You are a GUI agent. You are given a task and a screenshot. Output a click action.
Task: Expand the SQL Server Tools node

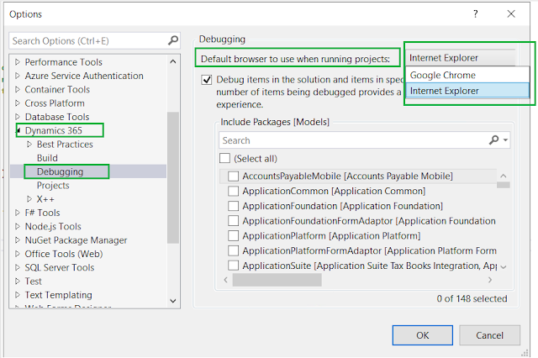point(18,267)
